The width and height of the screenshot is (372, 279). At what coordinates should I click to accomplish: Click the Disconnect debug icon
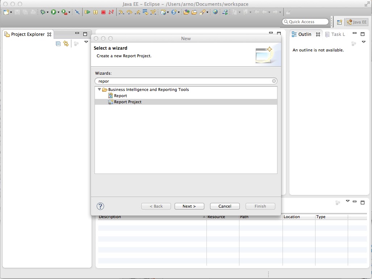[x=111, y=12]
